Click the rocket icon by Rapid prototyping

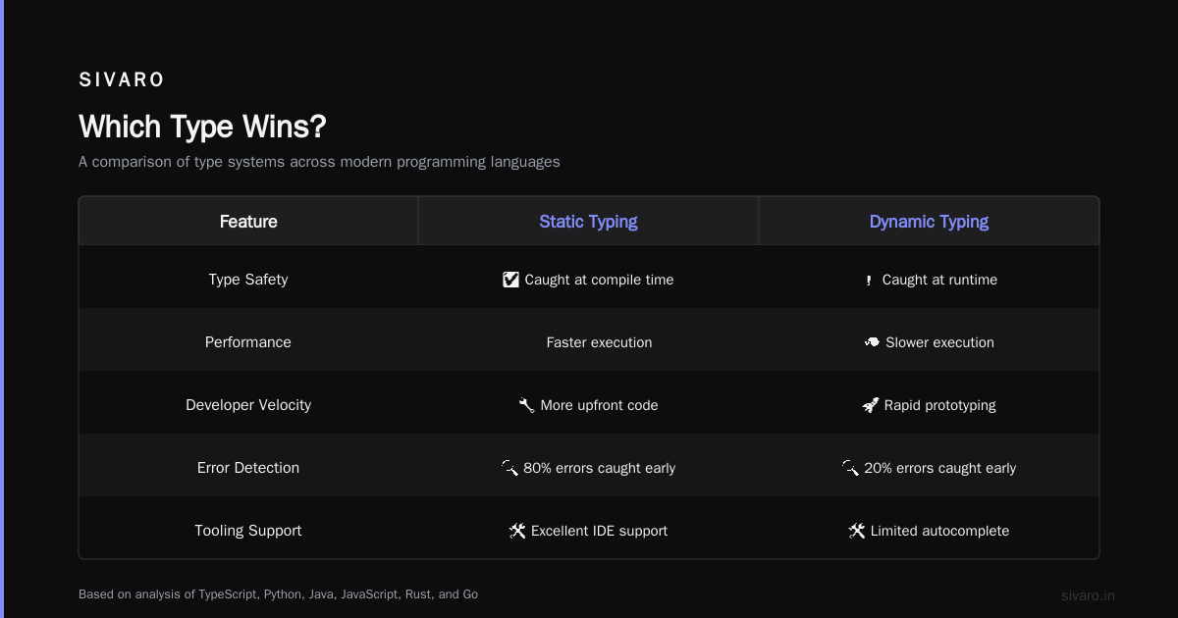(x=870, y=405)
